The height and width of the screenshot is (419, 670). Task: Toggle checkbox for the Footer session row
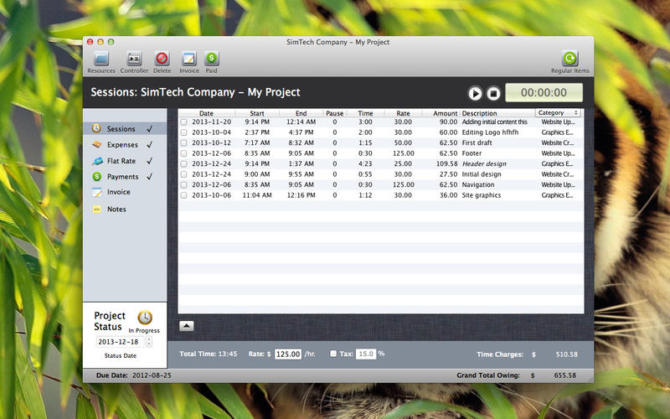coord(184,153)
